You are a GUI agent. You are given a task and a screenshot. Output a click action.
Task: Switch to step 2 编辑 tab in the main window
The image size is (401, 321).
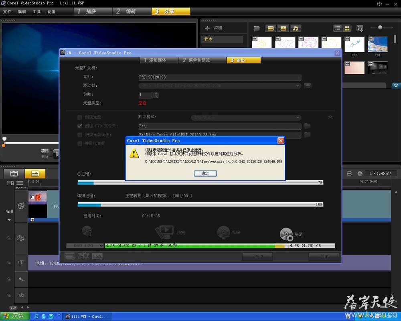[132, 11]
